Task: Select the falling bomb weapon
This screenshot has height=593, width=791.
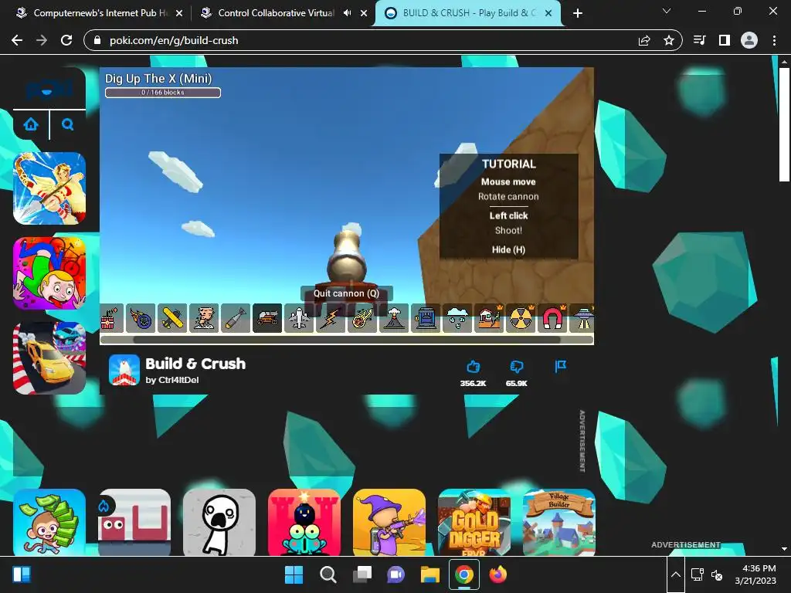Action: pyautogui.click(x=236, y=318)
